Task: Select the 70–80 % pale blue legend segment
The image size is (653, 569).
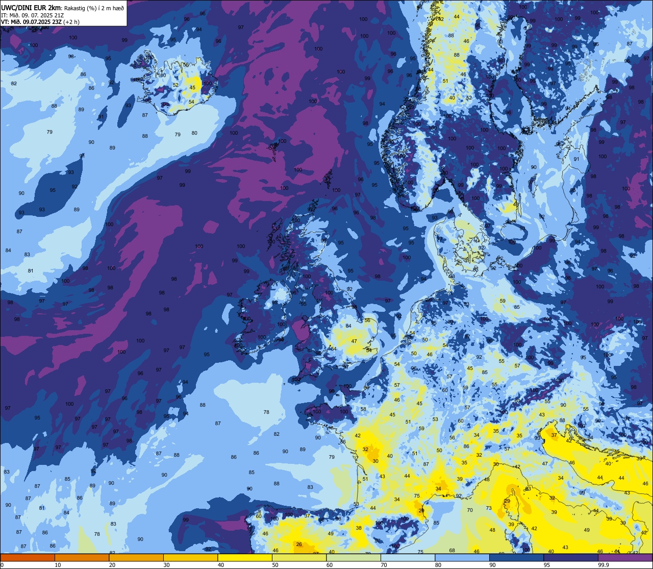Action: pyautogui.click(x=408, y=558)
